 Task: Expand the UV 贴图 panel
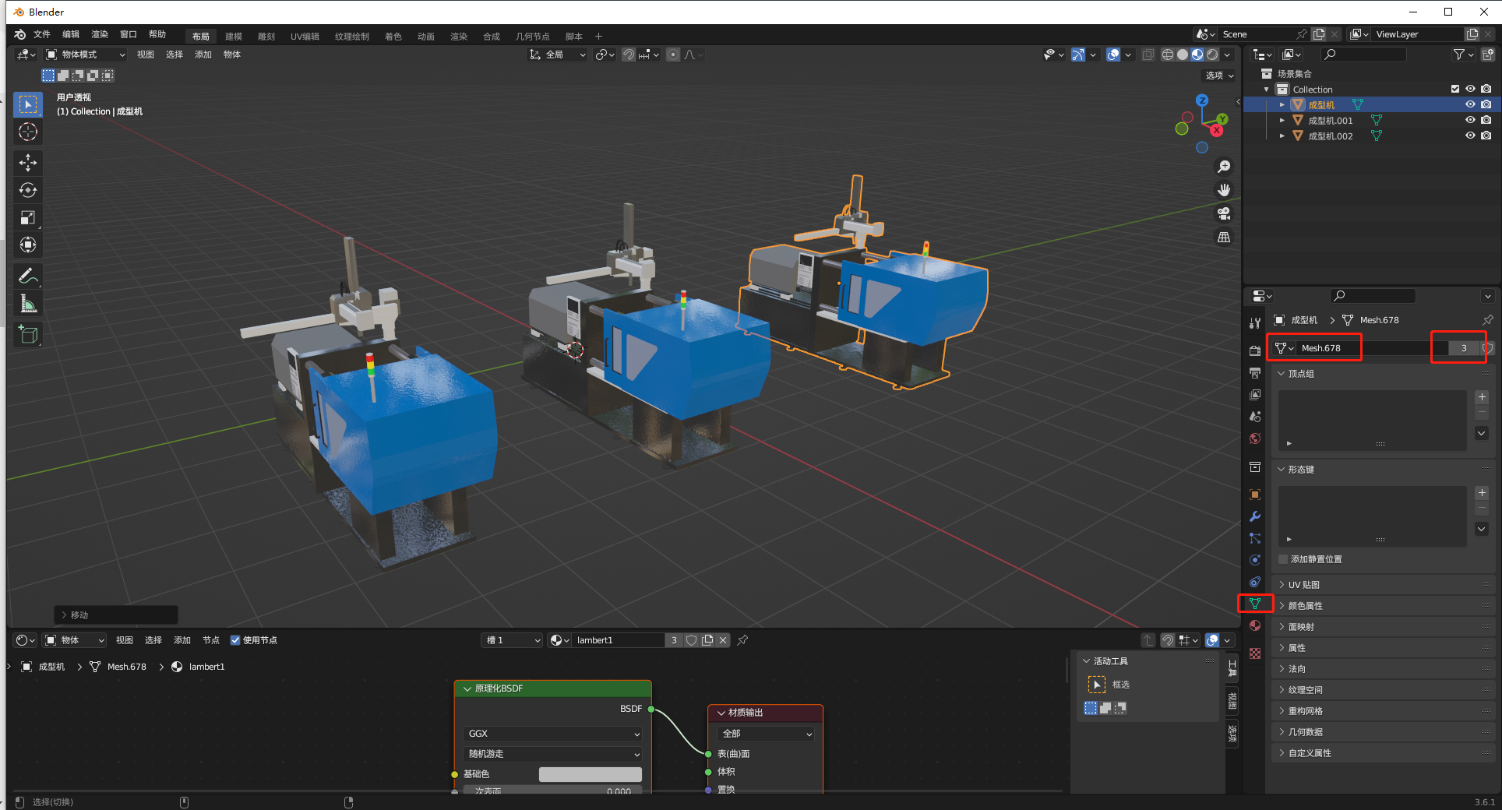click(x=1304, y=585)
